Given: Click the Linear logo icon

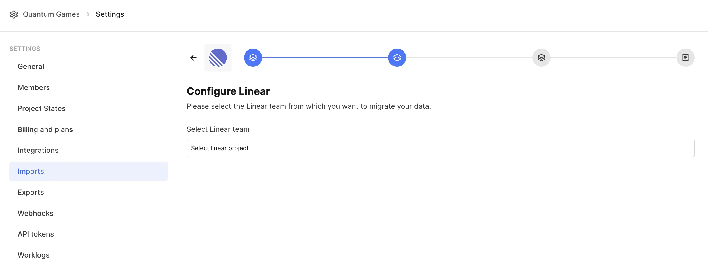Looking at the screenshot, I should click(218, 58).
